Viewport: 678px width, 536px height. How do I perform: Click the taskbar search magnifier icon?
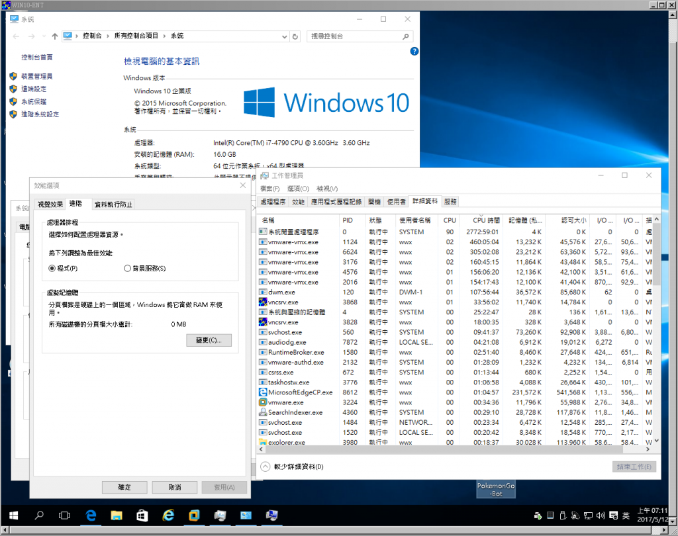pos(39,515)
